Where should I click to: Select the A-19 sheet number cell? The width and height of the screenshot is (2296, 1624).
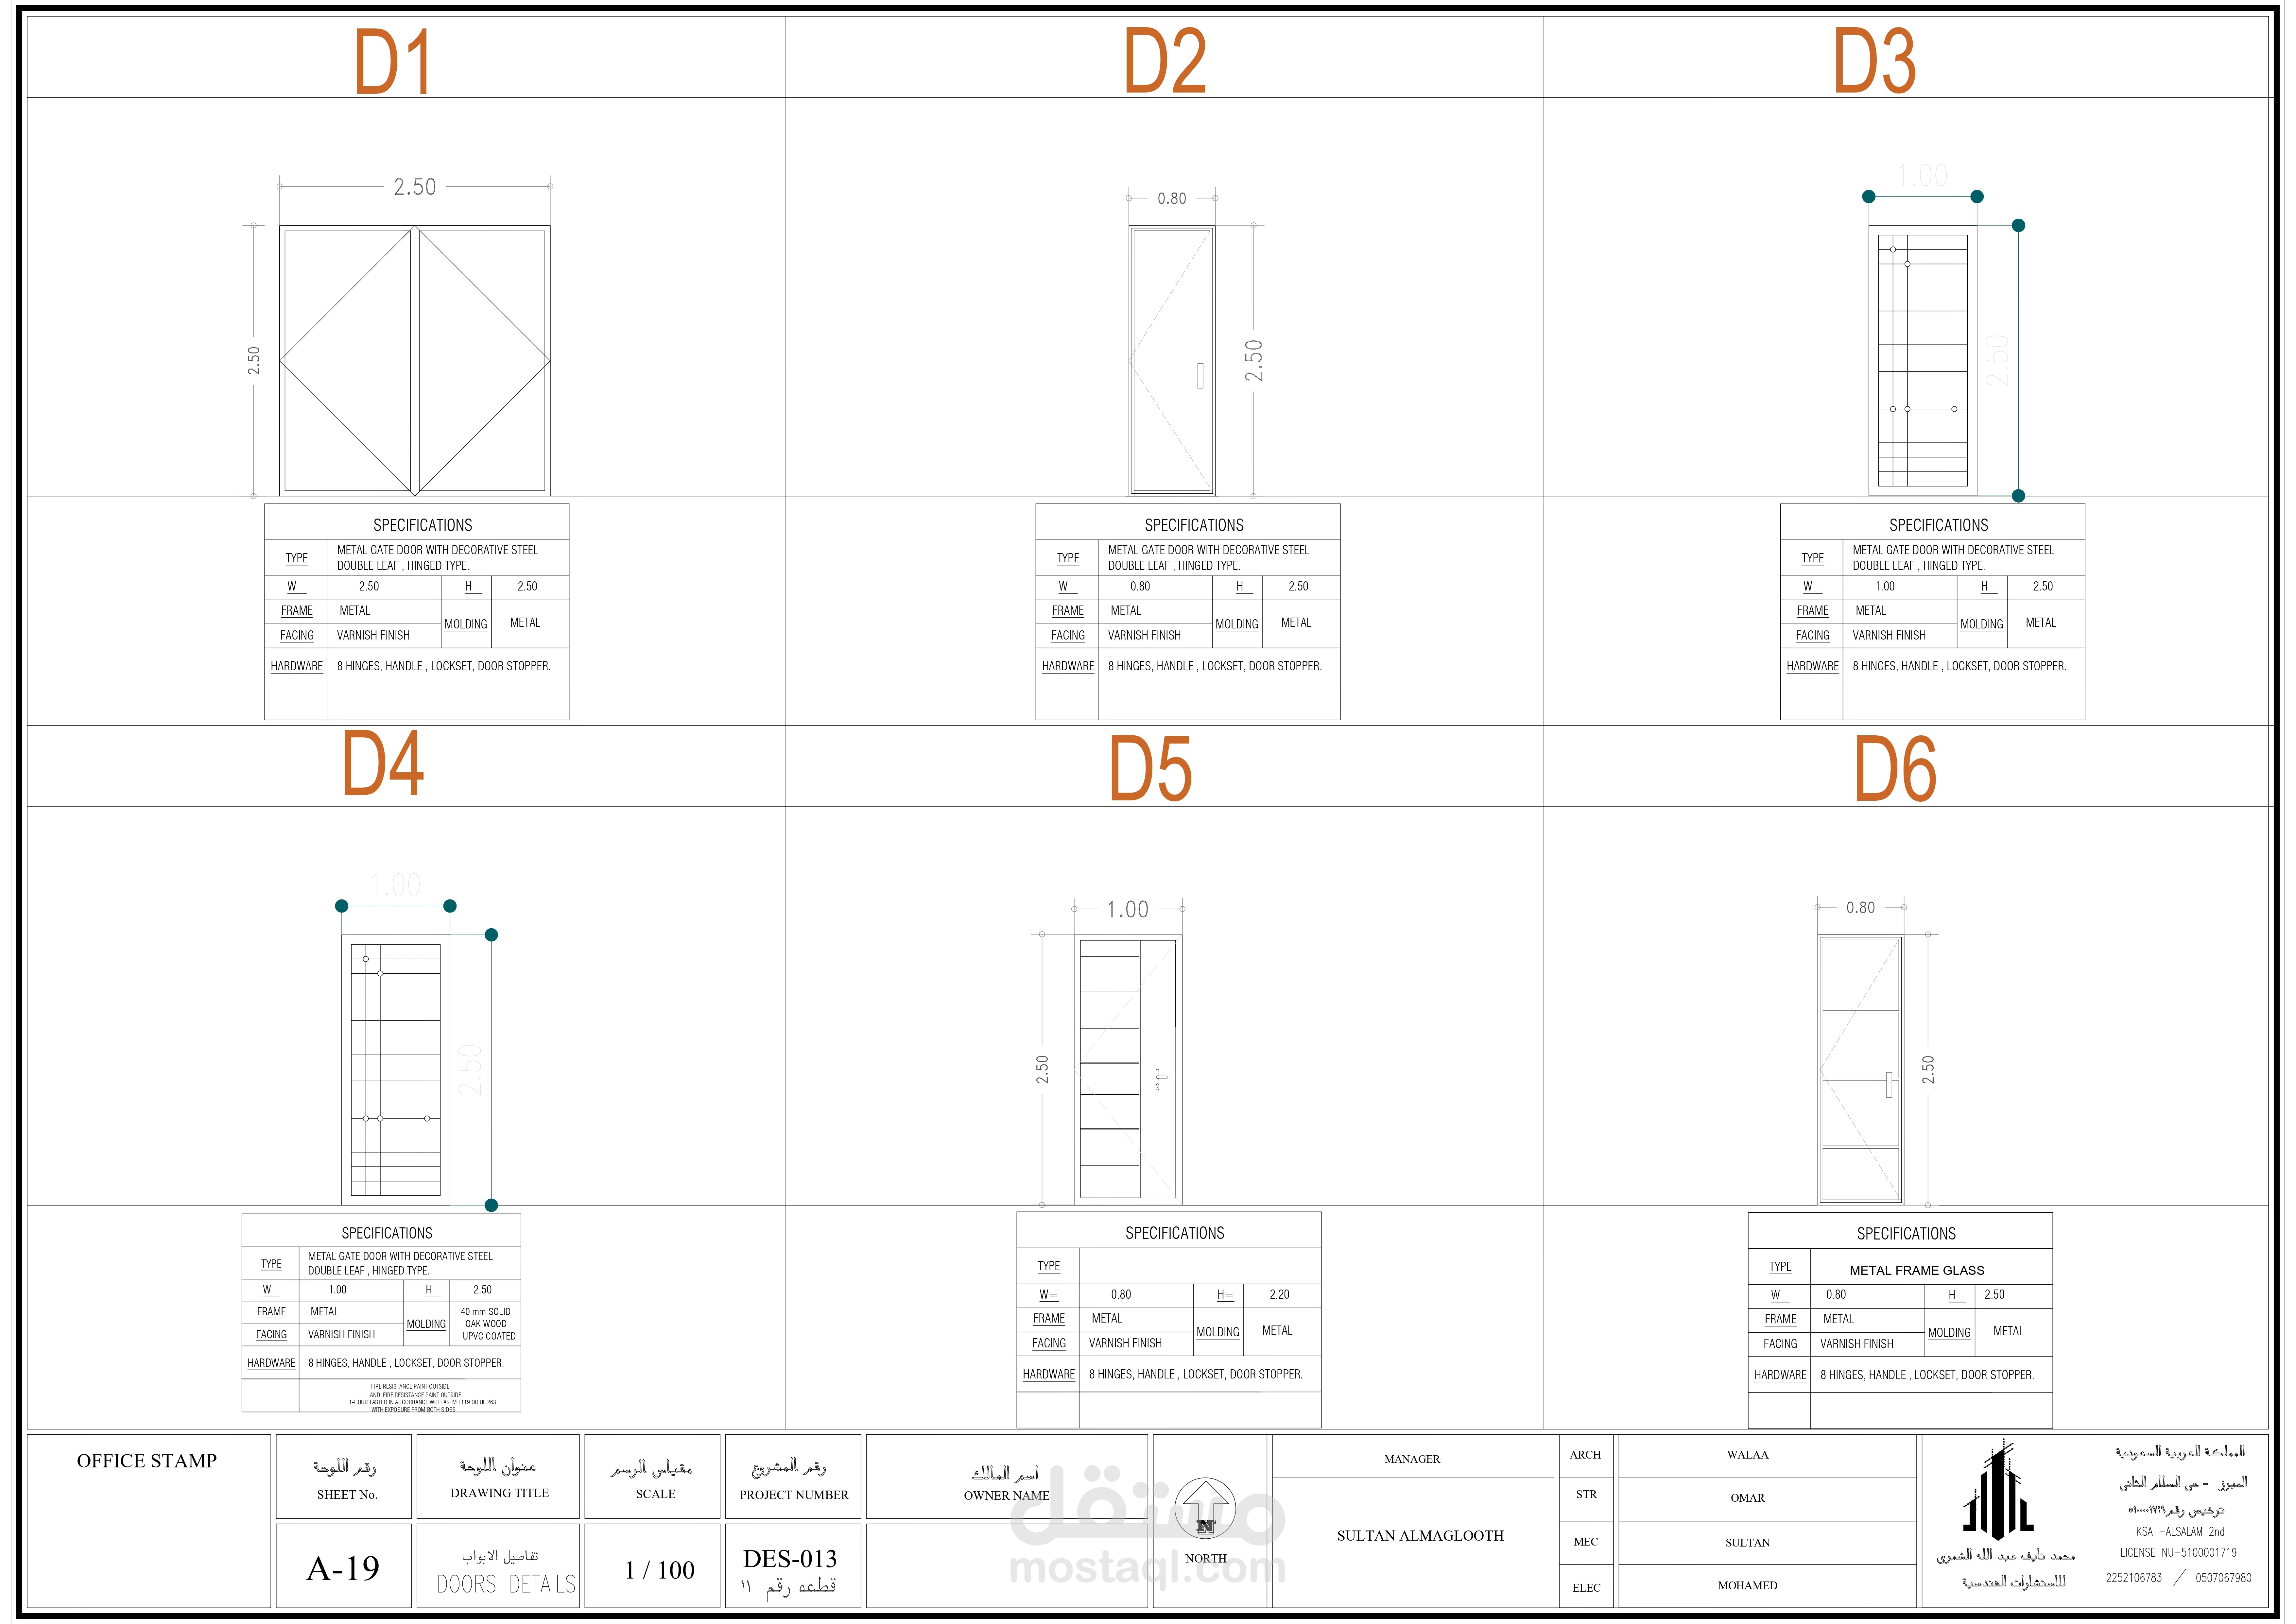pos(343,1568)
